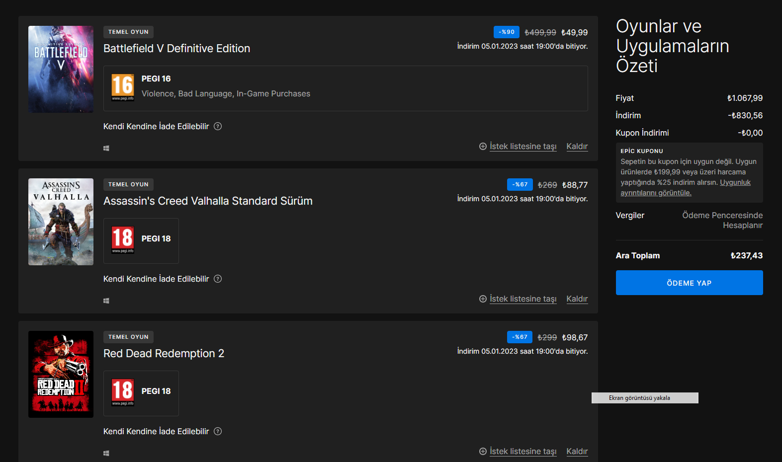Click the Ekran görüntüsü yakala tooltip

tap(645, 398)
